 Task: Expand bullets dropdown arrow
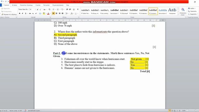click(55, 10)
